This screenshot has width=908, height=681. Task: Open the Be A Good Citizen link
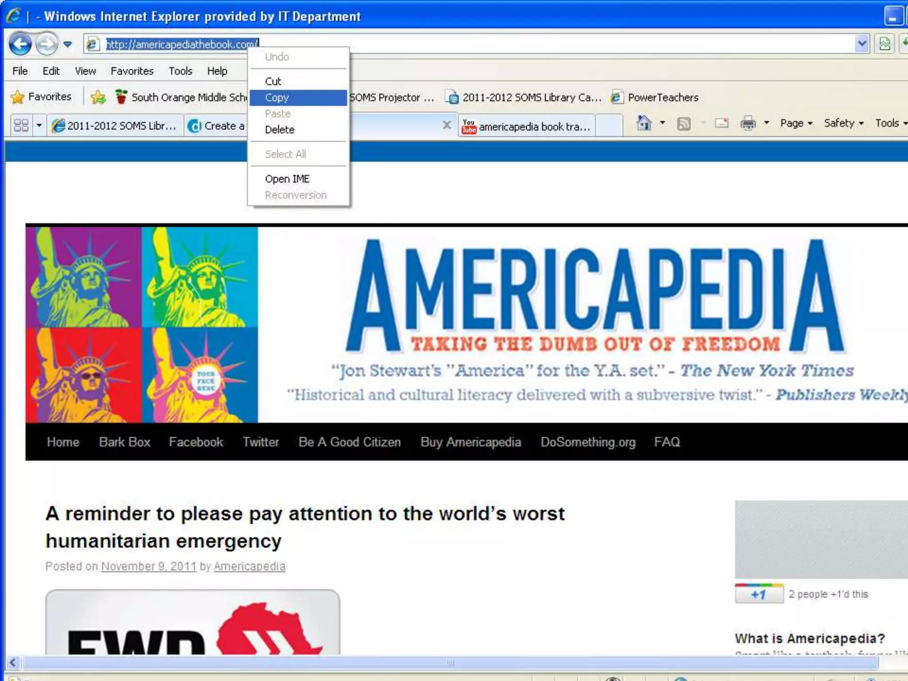(x=349, y=442)
